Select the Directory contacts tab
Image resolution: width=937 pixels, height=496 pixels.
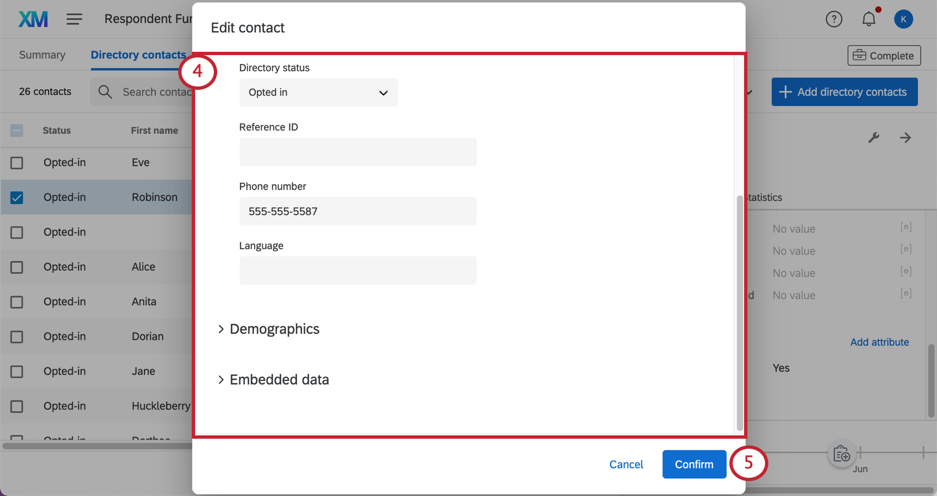138,55
